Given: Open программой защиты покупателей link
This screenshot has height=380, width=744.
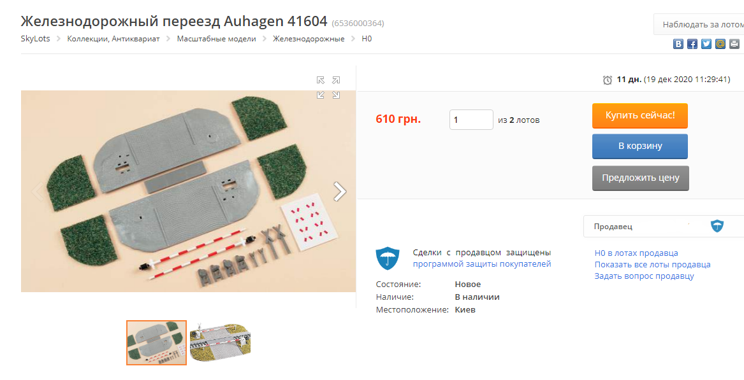Looking at the screenshot, I should pyautogui.click(x=482, y=264).
